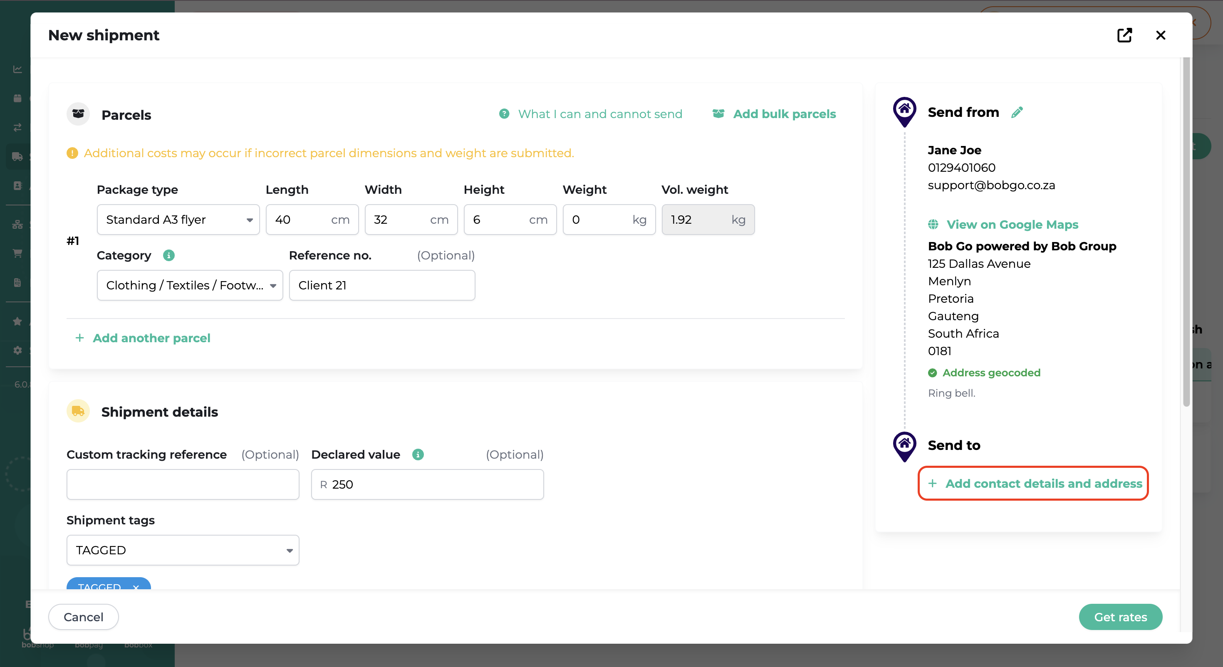Click the globe icon next to Google Maps
The image size is (1223, 667).
click(x=933, y=224)
